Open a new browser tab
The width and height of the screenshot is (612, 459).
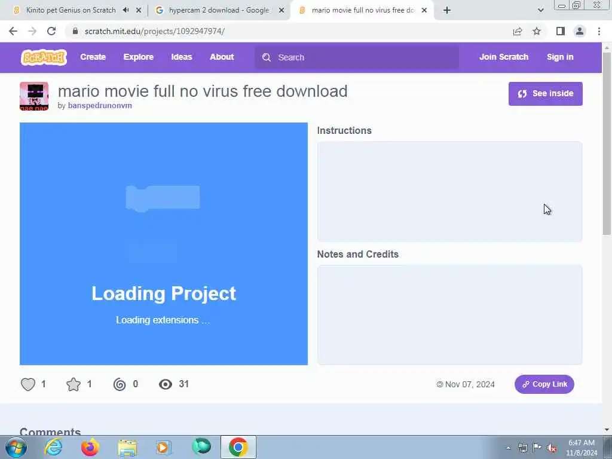click(x=447, y=11)
